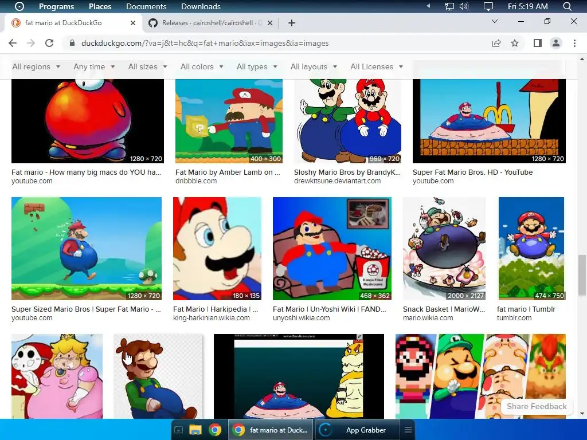The width and height of the screenshot is (587, 440).
Task: Expand the All sizes filter
Action: 147,66
